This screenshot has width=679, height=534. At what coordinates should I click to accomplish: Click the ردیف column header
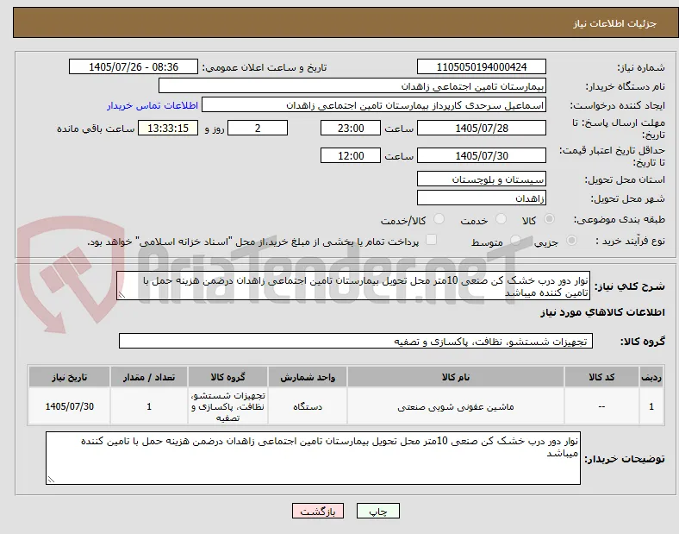pyautogui.click(x=651, y=377)
